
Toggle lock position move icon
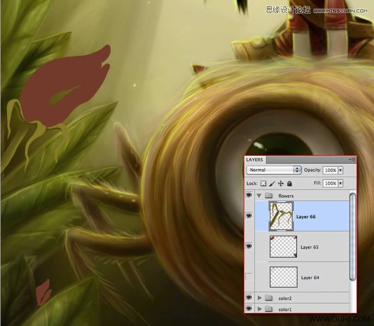(280, 183)
